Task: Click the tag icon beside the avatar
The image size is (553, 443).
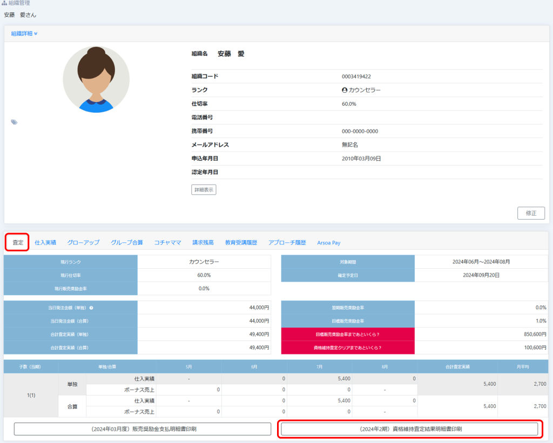Action: pyautogui.click(x=14, y=122)
